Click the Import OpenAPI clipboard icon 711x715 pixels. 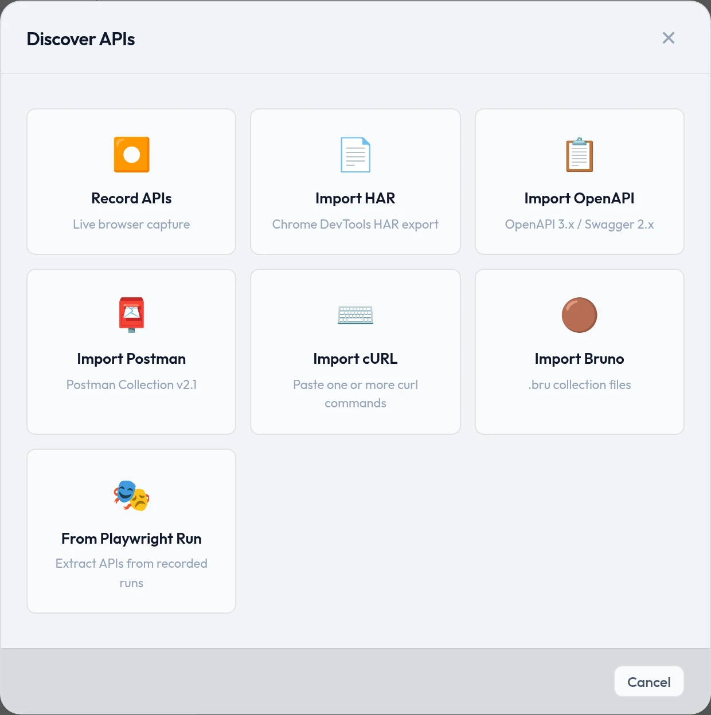click(x=579, y=155)
